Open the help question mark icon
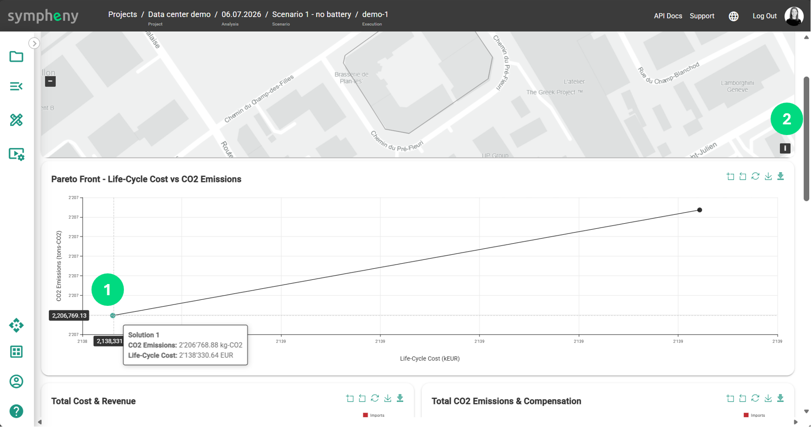The height and width of the screenshot is (427, 811). pos(16,411)
